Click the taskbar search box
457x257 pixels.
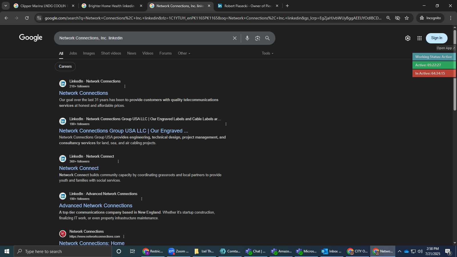[x=63, y=252]
